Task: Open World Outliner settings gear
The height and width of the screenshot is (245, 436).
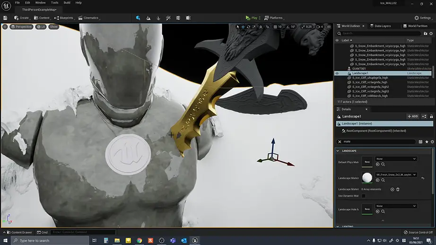Action: pyautogui.click(x=431, y=34)
